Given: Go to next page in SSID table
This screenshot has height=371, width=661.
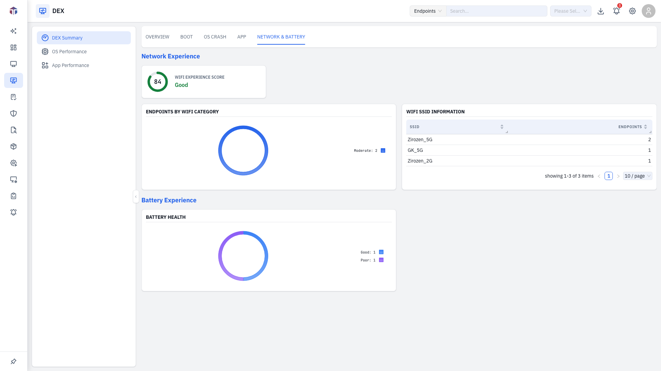Looking at the screenshot, I should pyautogui.click(x=618, y=176).
